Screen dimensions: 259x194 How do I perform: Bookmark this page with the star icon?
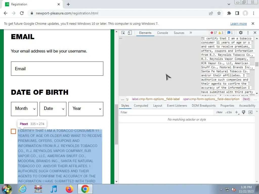[219, 13]
